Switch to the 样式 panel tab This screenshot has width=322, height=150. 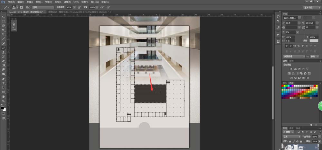(292, 61)
